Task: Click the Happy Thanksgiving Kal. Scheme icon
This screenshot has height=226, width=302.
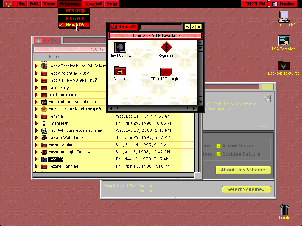Action: (x=44, y=66)
